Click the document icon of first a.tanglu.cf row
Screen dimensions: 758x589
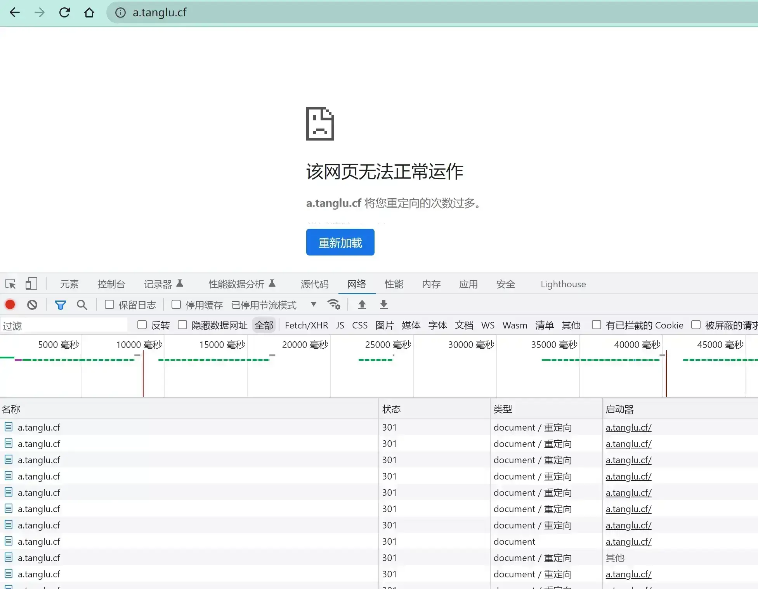[9, 427]
